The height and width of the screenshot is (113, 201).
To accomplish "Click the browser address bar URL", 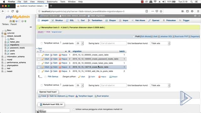I will point(83,11).
